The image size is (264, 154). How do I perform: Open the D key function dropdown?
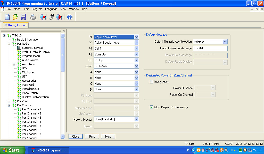[137, 89]
